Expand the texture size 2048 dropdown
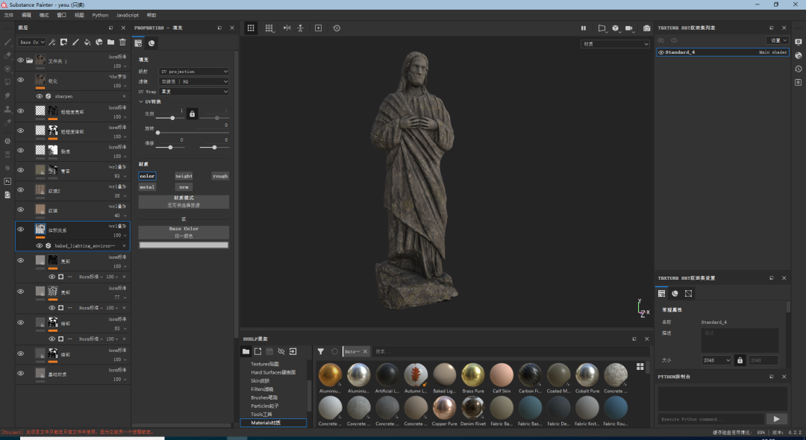Viewport: 806px width, 440px height. (x=716, y=360)
